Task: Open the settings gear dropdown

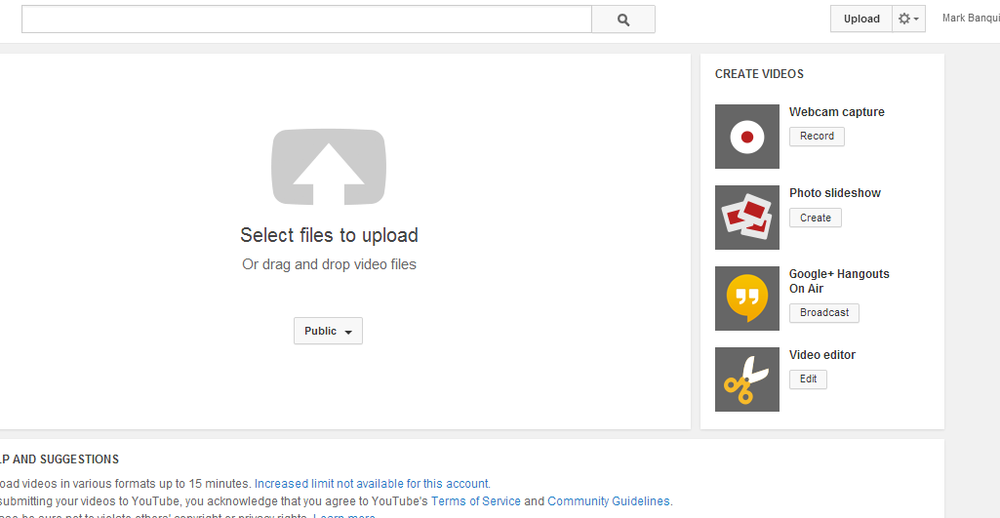Action: pyautogui.click(x=909, y=19)
